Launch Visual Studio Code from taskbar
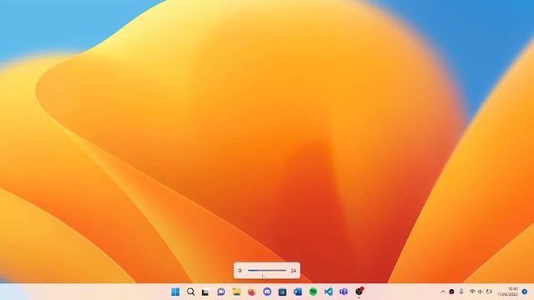 [328, 292]
